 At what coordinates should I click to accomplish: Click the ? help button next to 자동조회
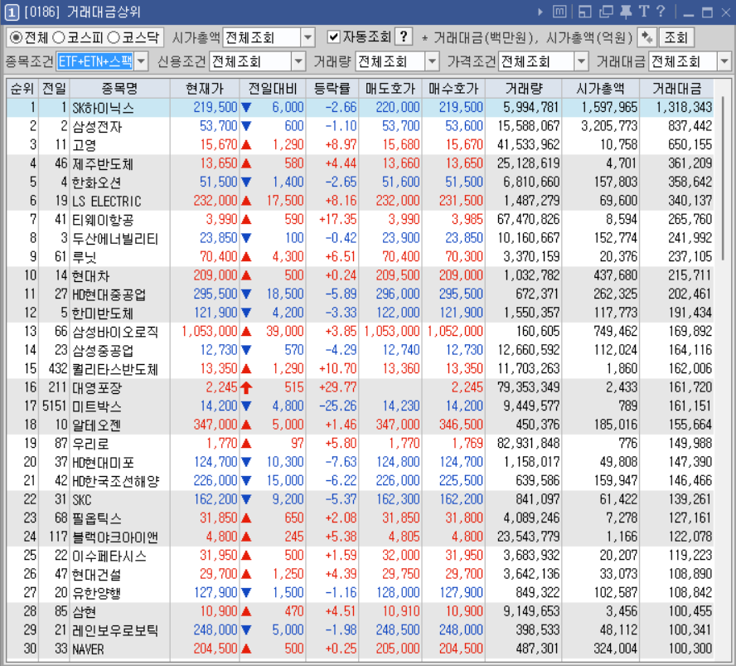pyautogui.click(x=404, y=36)
